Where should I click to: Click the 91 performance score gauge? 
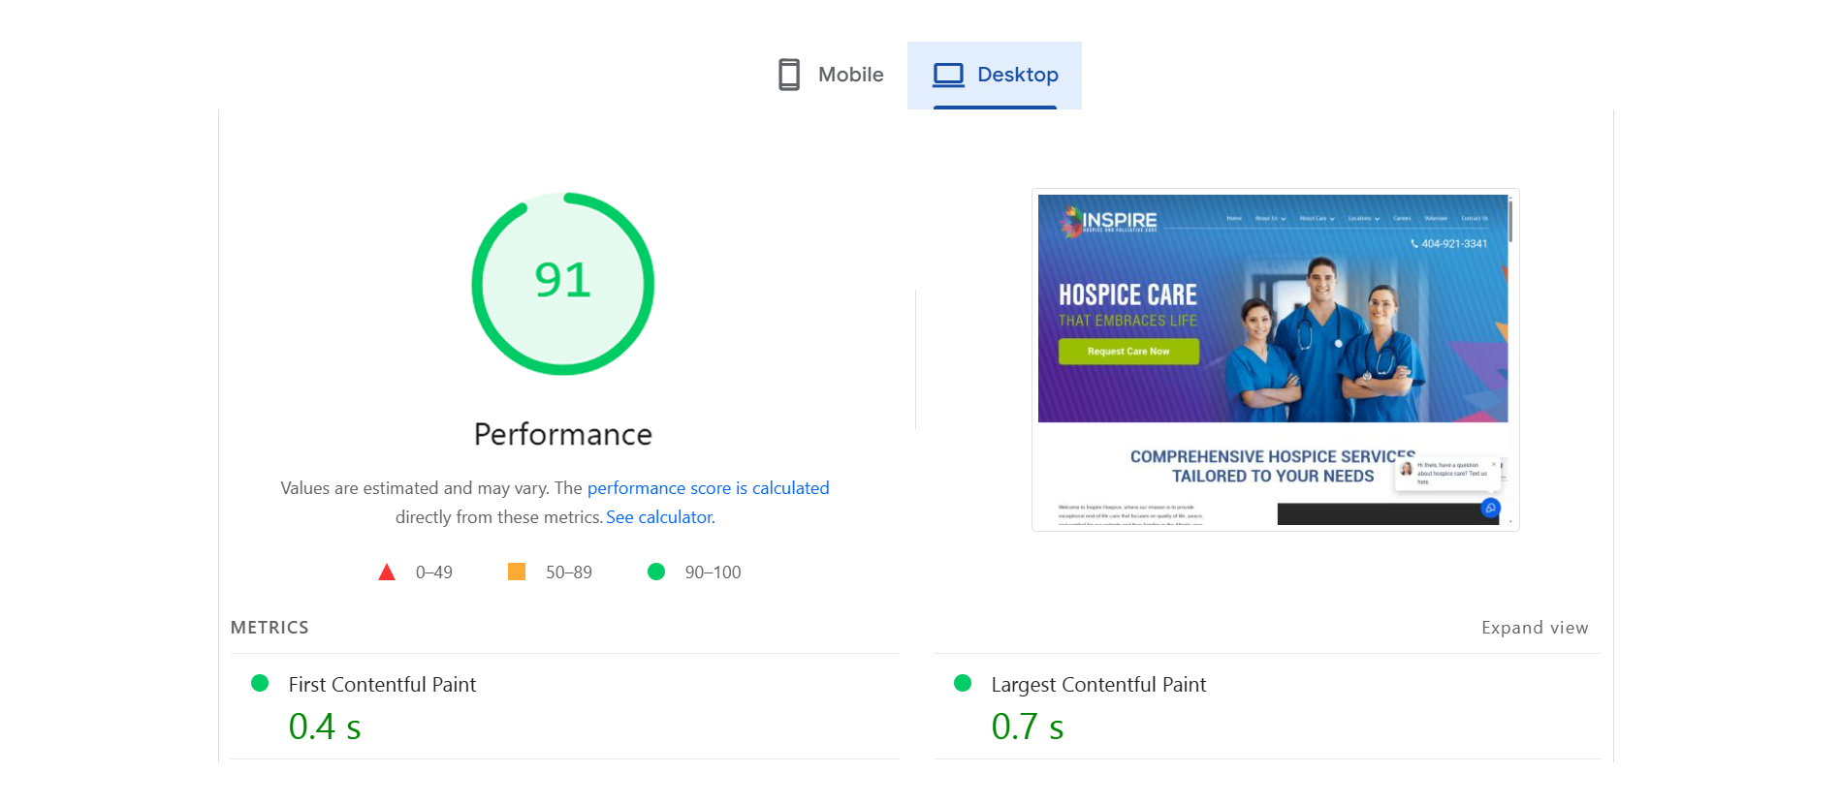click(562, 283)
